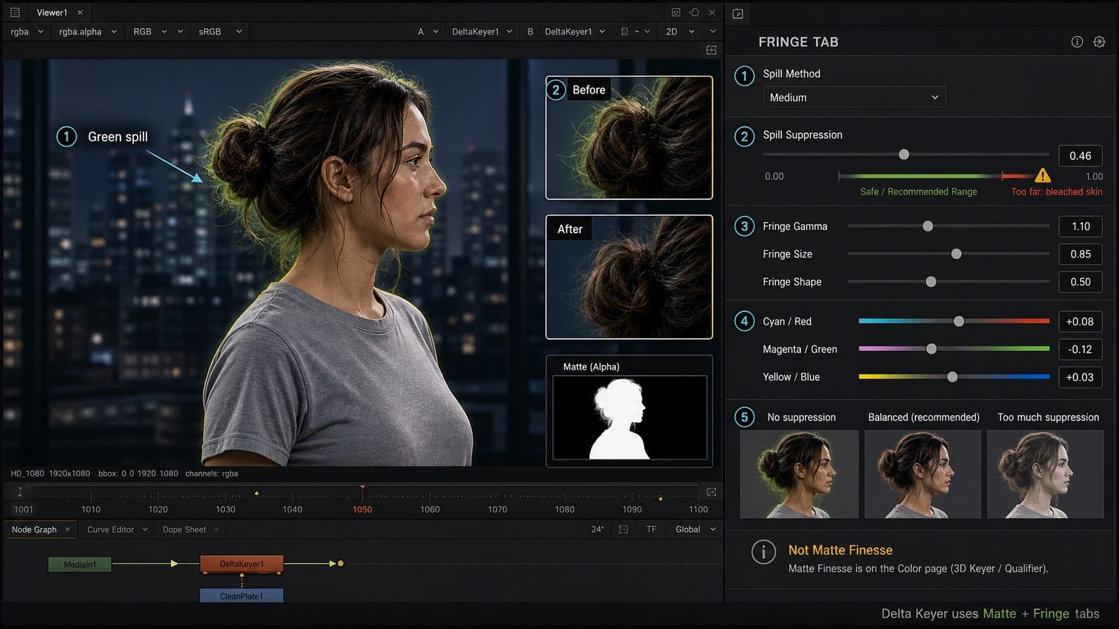Click the current frame marker at 1050
Screen dimensions: 1119x629
[x=363, y=487]
